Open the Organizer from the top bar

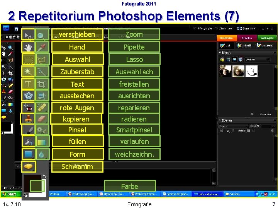click(x=247, y=28)
